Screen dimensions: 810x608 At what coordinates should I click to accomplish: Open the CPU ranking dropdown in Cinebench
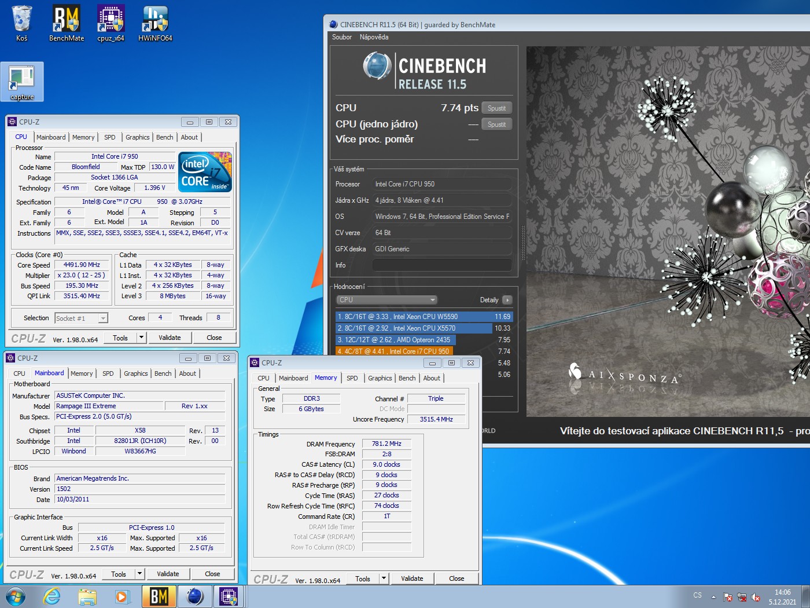click(386, 300)
